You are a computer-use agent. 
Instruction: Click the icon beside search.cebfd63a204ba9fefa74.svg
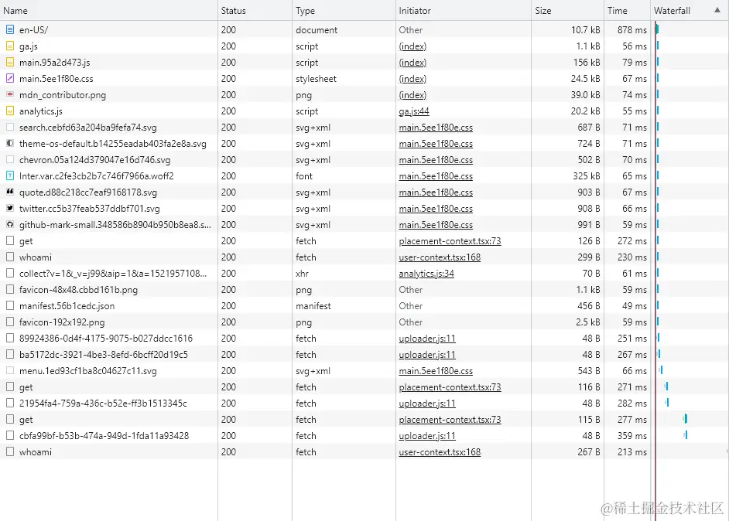10,128
